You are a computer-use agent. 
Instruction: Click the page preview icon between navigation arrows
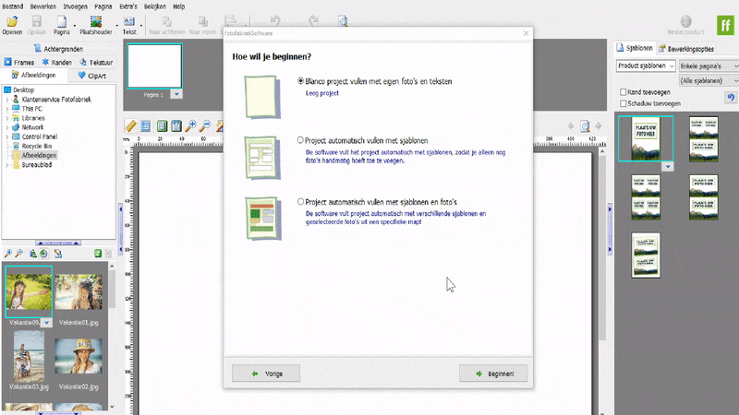coord(586,126)
